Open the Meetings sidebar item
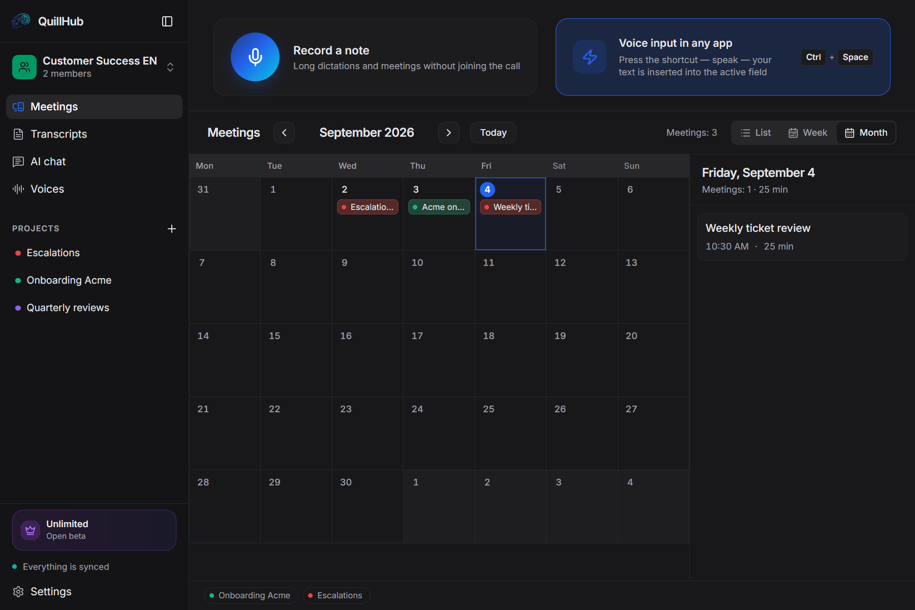Viewport: 915px width, 610px height. coord(94,107)
